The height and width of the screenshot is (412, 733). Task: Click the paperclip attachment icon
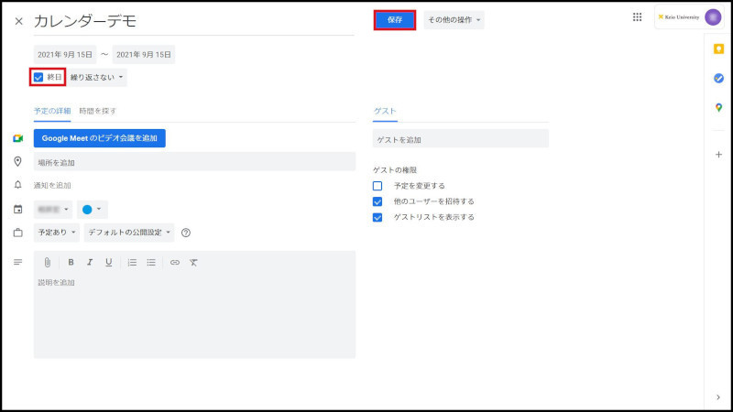point(48,263)
